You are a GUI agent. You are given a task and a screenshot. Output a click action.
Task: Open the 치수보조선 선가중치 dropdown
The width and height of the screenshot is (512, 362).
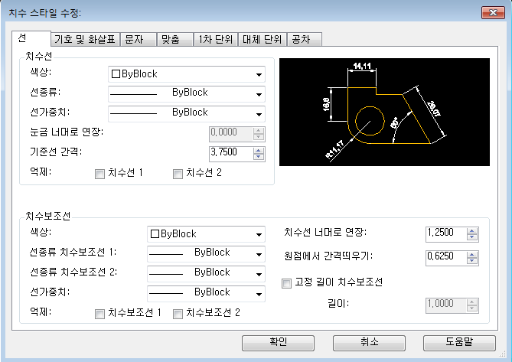click(x=206, y=294)
